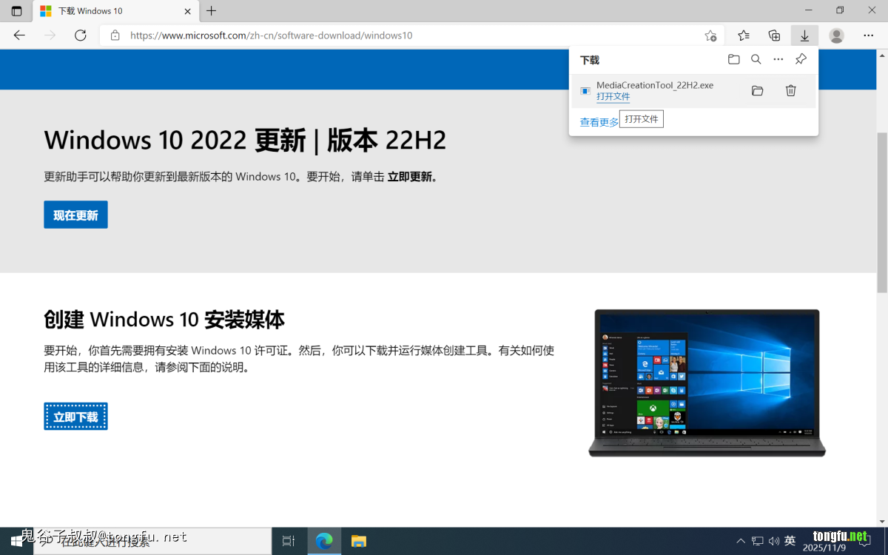Click the 立即下载 button
The image size is (888, 555).
pos(75,417)
